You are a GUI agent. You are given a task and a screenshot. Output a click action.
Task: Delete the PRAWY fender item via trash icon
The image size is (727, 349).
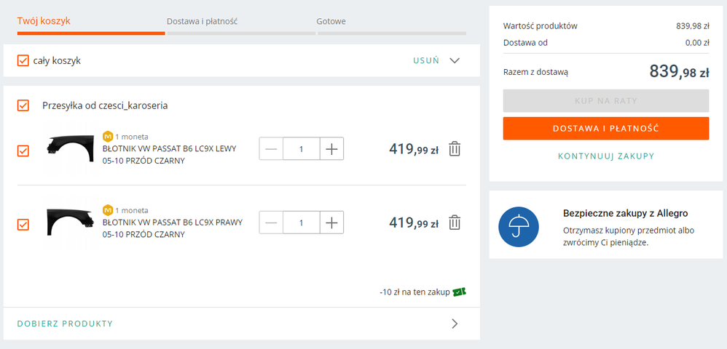[455, 222]
